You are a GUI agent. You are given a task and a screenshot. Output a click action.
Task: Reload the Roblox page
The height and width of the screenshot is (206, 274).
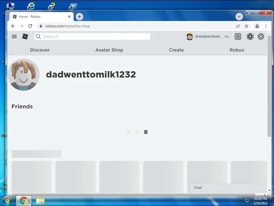pyautogui.click(x=30, y=26)
